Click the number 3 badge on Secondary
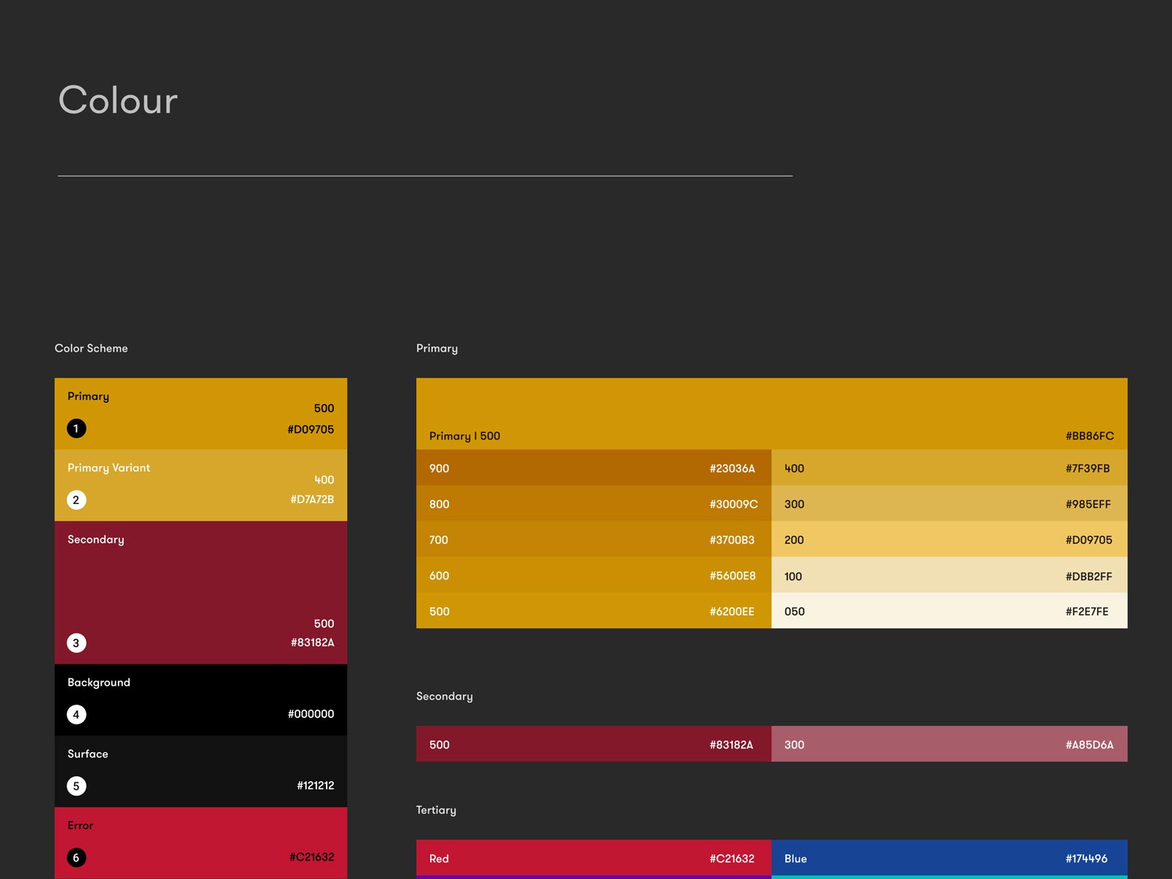This screenshot has width=1172, height=879. click(76, 643)
